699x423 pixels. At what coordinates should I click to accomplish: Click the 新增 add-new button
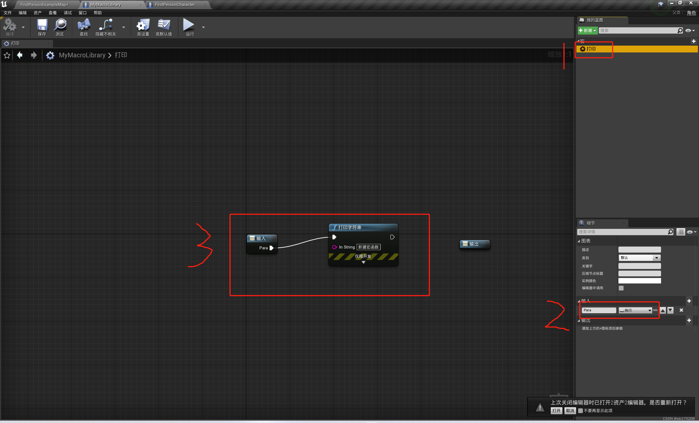point(588,30)
